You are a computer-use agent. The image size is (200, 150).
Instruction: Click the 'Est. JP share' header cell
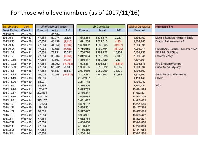[10, 27]
